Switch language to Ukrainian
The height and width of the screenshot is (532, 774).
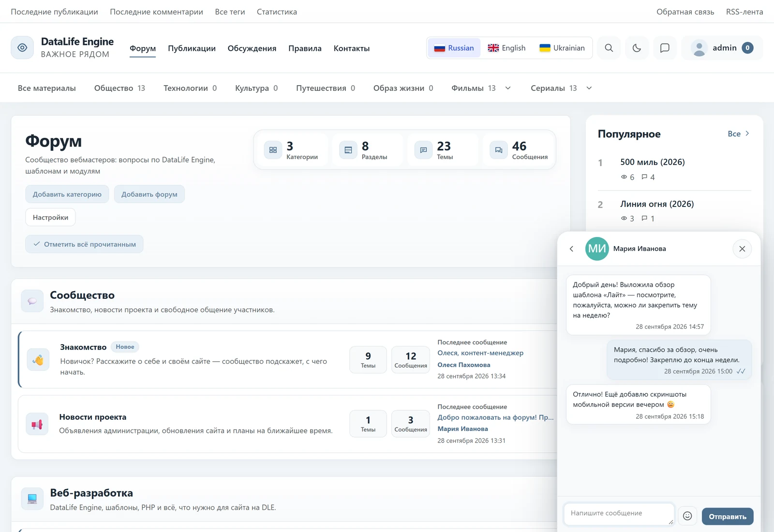[562, 48]
